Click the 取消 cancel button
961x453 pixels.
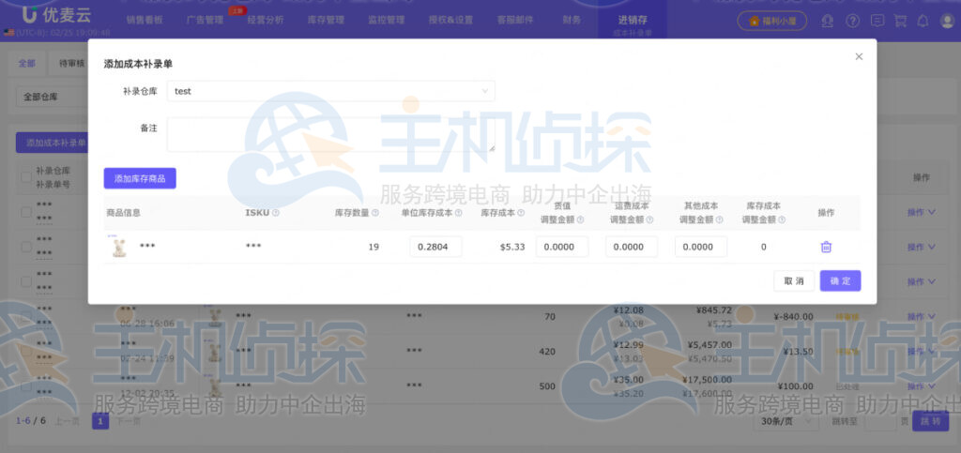(x=793, y=280)
